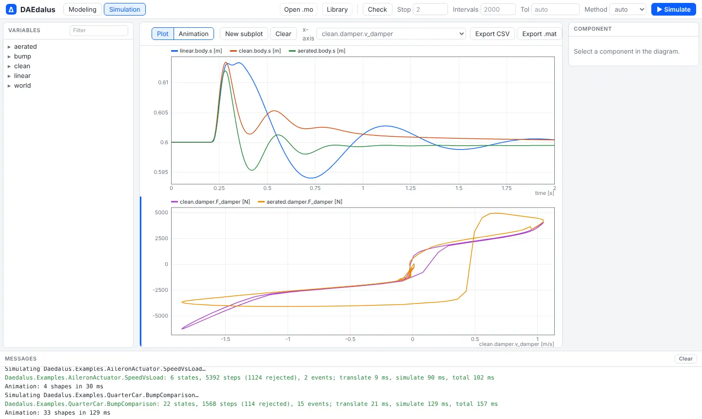Click the clean.damper.F_damper purple legend swatch
The image size is (702, 419).
click(x=175, y=202)
